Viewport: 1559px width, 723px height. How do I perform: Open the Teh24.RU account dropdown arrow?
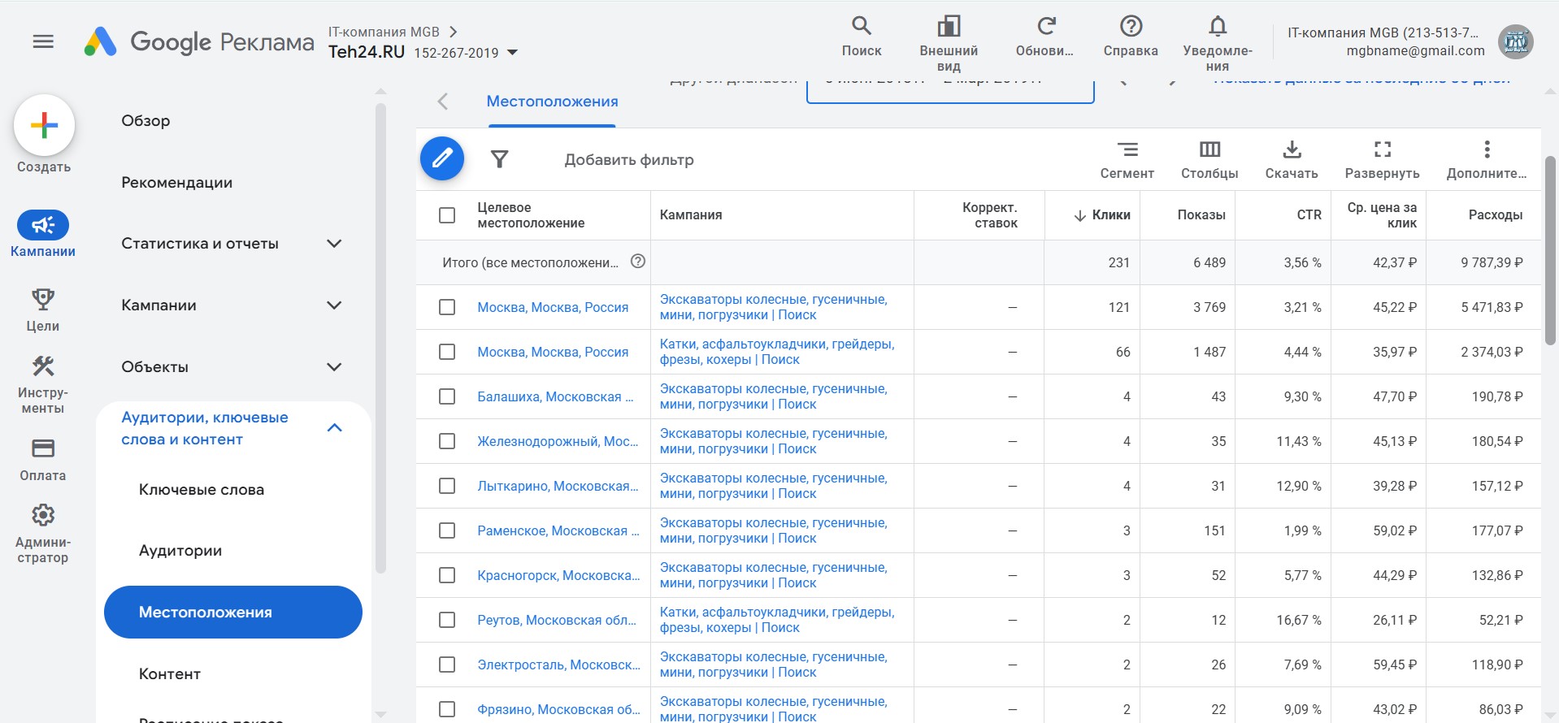click(512, 53)
